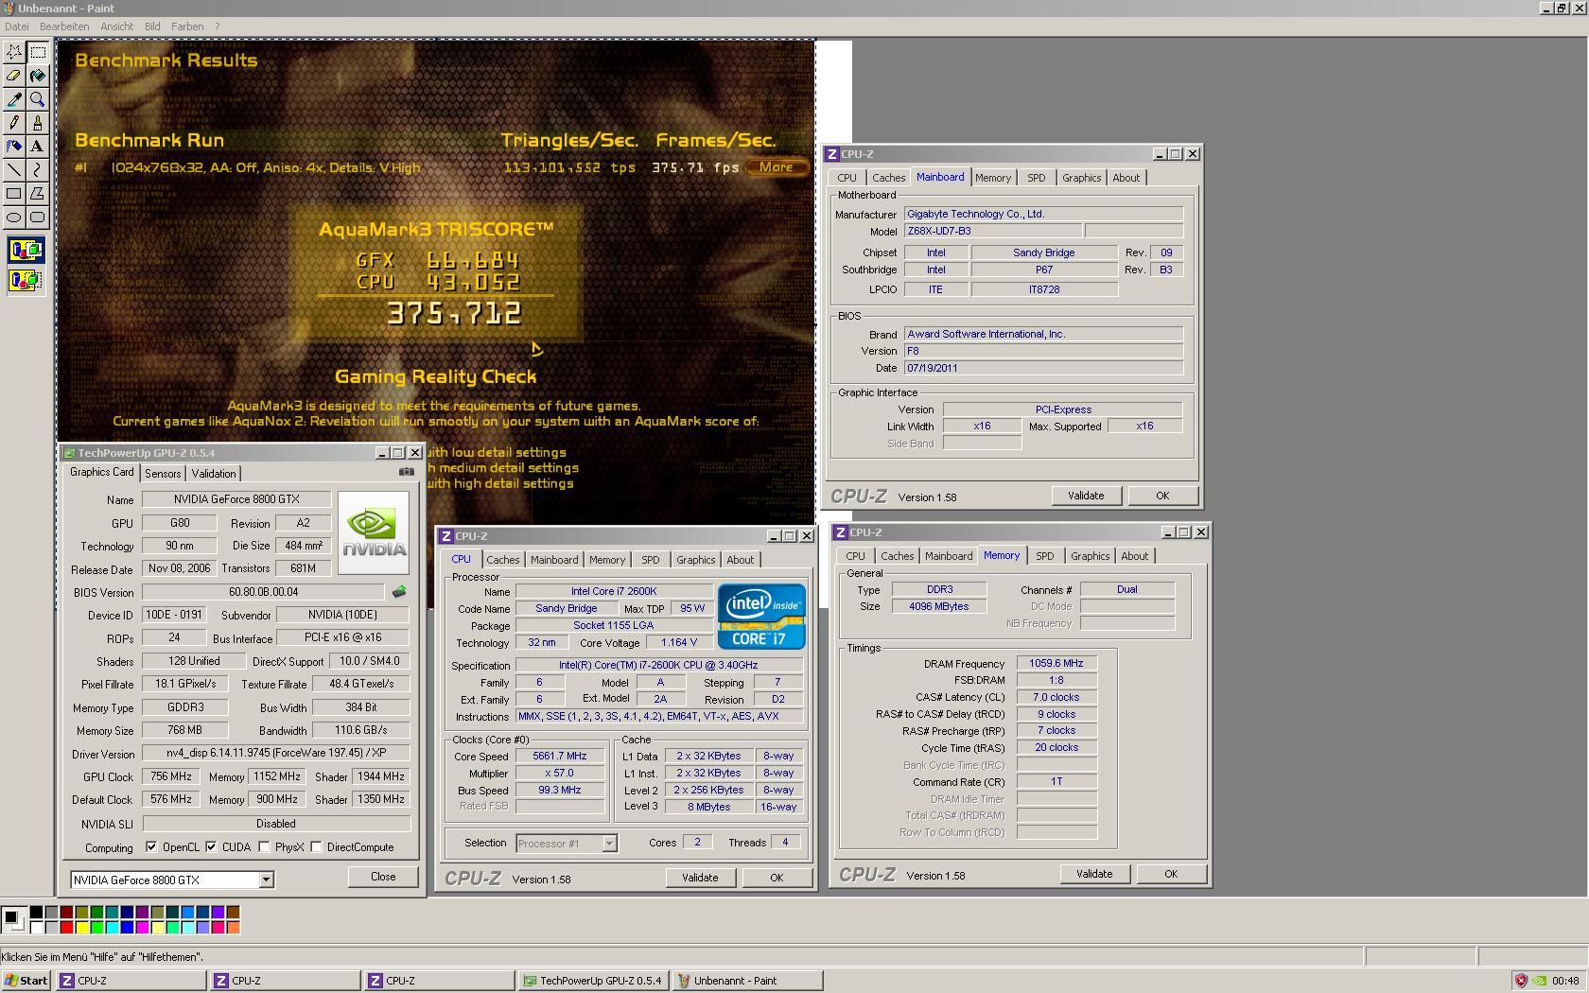Click the motherboard Model field Z68X-UD7-B3
The image size is (1589, 993).
click(993, 231)
